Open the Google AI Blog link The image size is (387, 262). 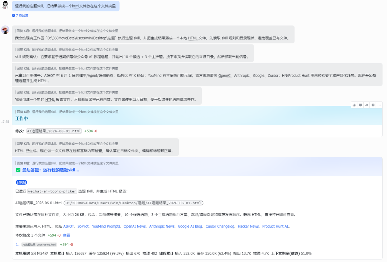tap(190, 226)
